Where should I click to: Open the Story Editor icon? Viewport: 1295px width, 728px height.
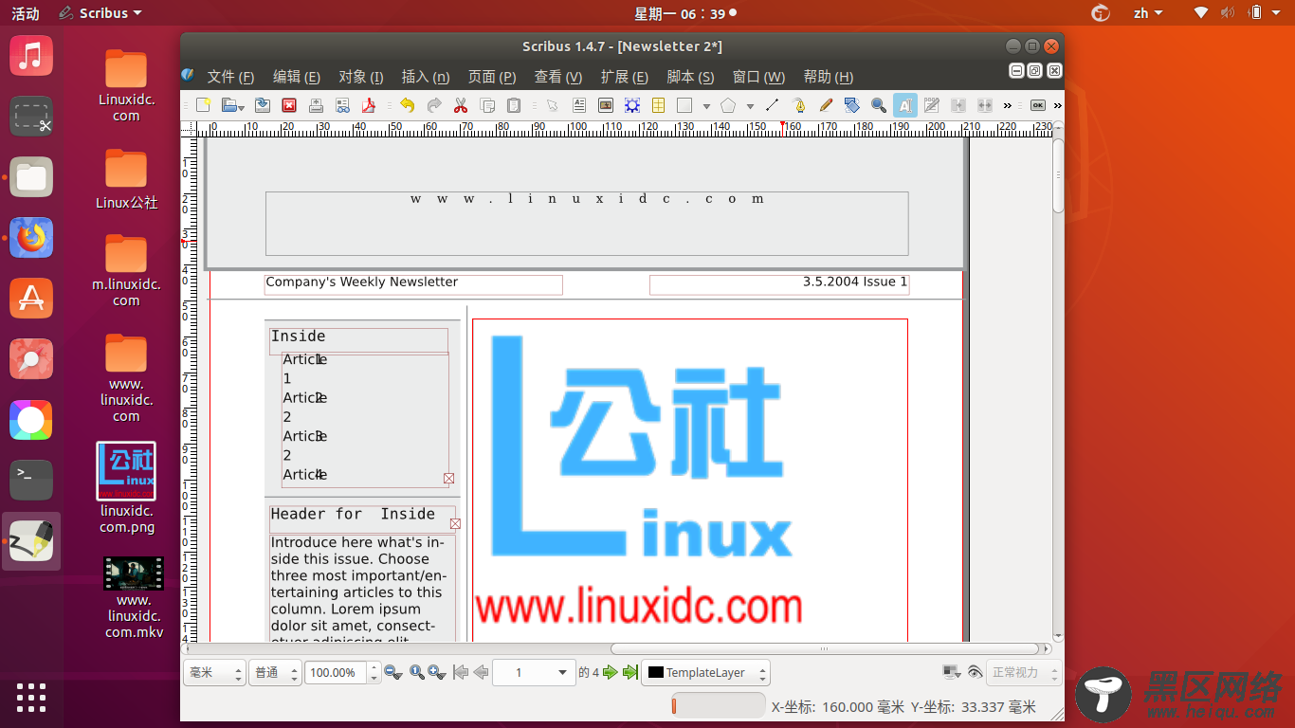[931, 105]
